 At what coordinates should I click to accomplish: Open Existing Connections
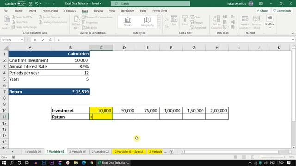click(x=53, y=22)
